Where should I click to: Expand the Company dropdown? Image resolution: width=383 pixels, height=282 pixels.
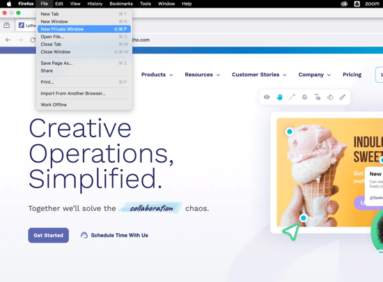(314, 75)
